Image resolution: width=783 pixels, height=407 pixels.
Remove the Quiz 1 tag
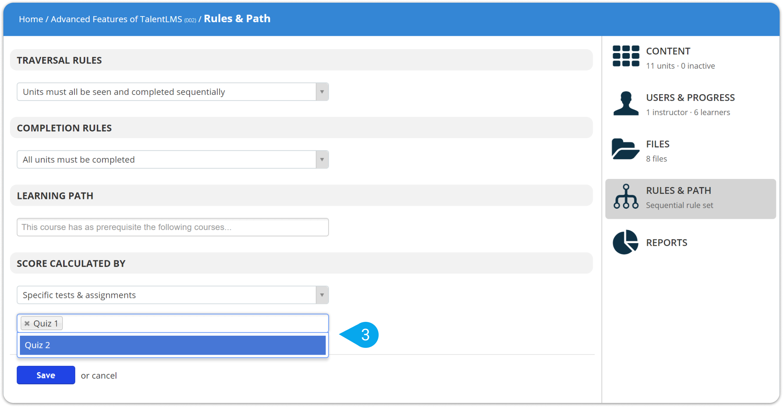click(27, 324)
